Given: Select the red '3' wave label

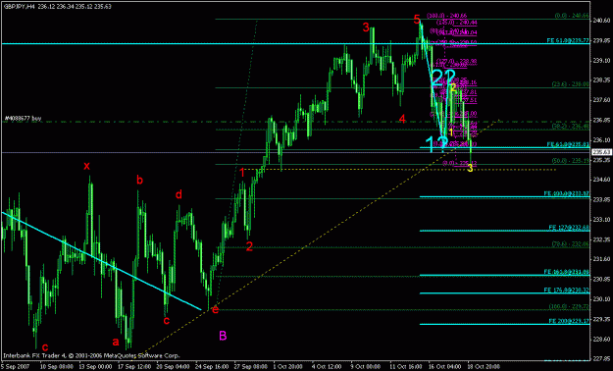Looking at the screenshot, I should [366, 27].
